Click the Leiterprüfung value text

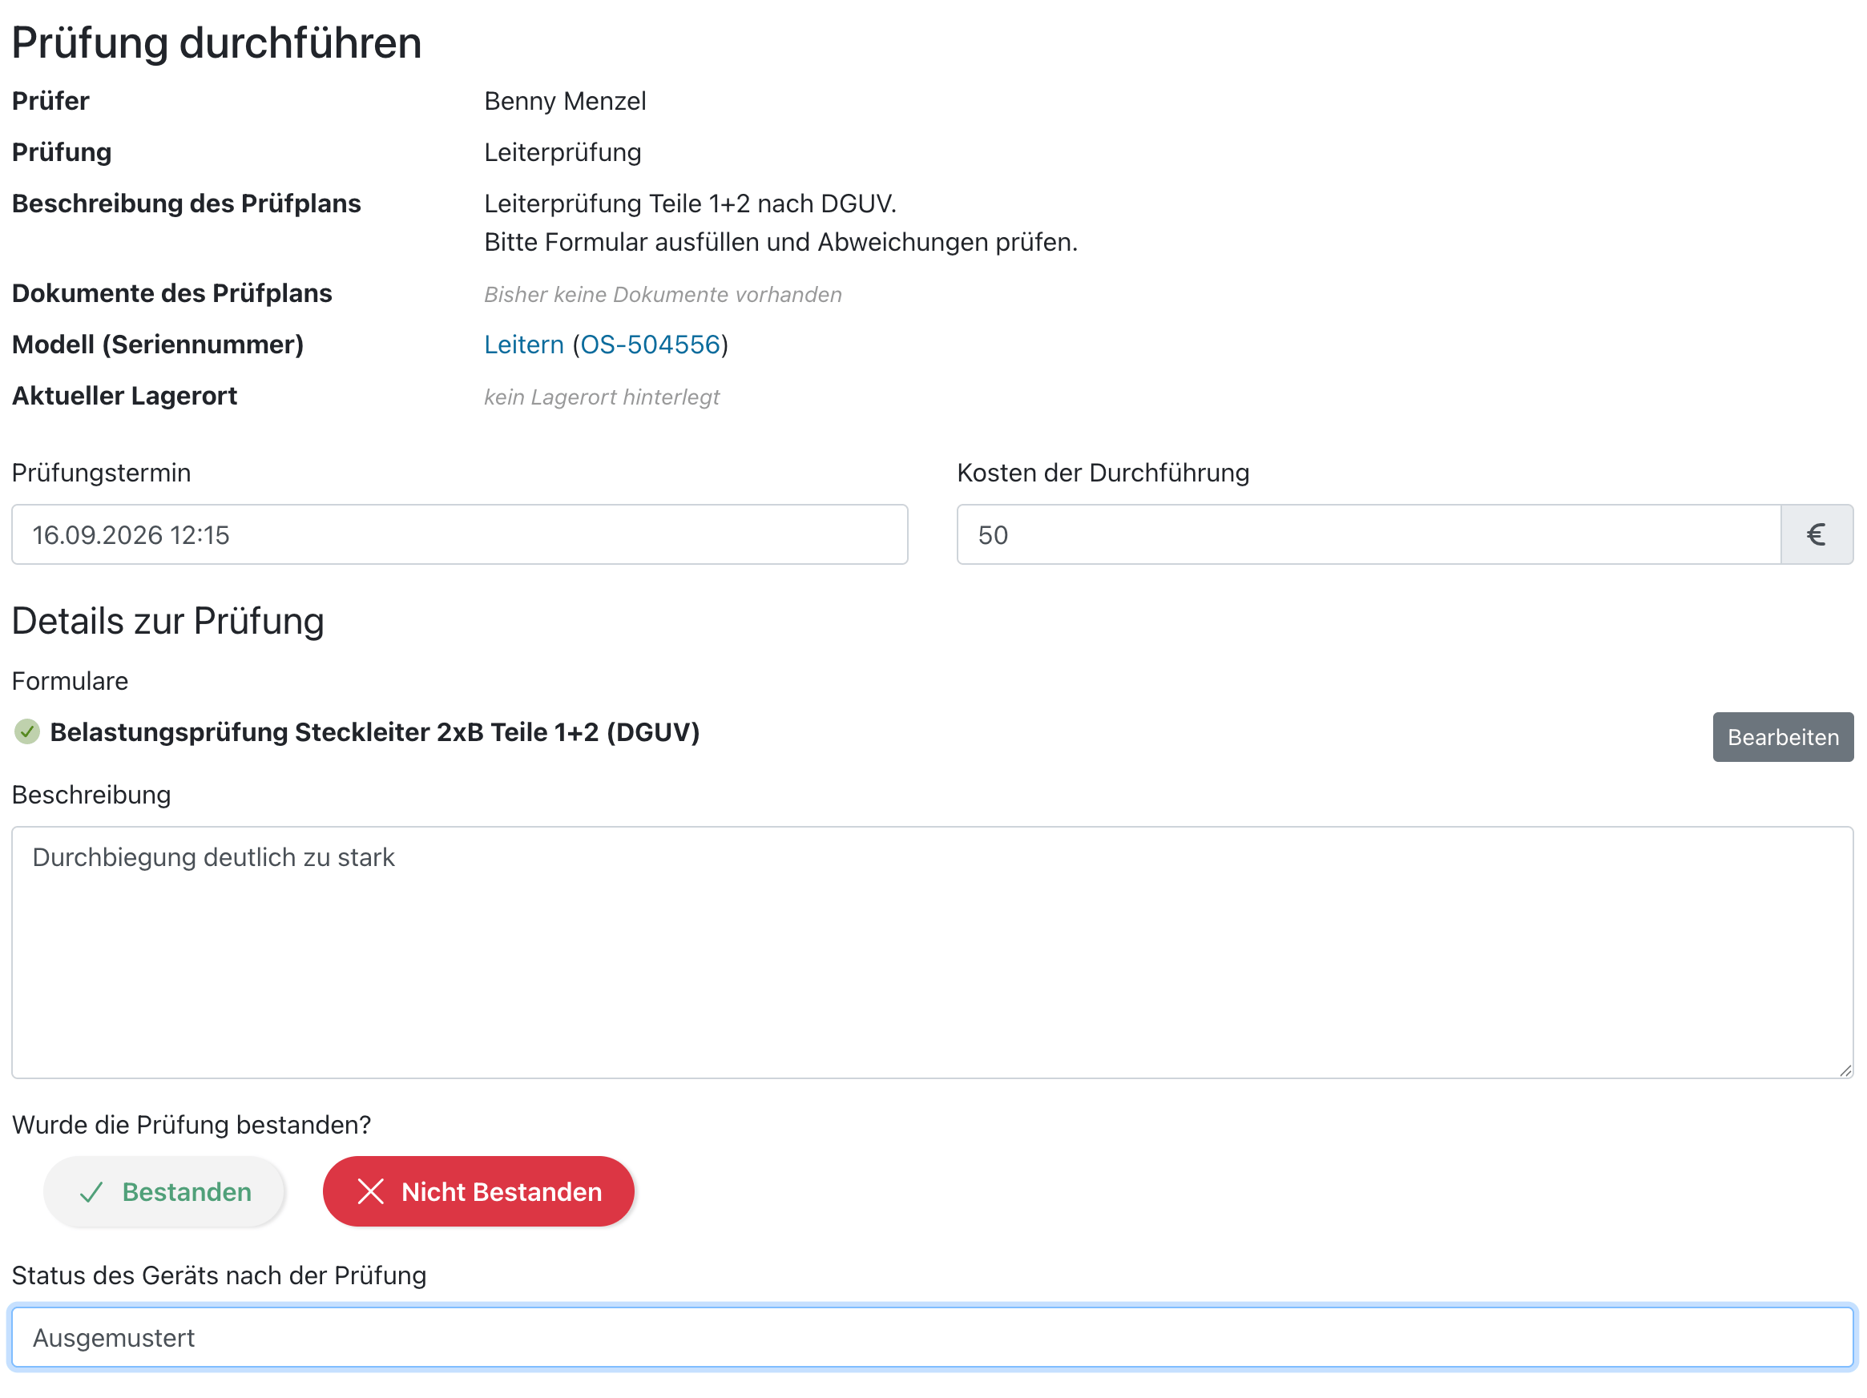563,153
